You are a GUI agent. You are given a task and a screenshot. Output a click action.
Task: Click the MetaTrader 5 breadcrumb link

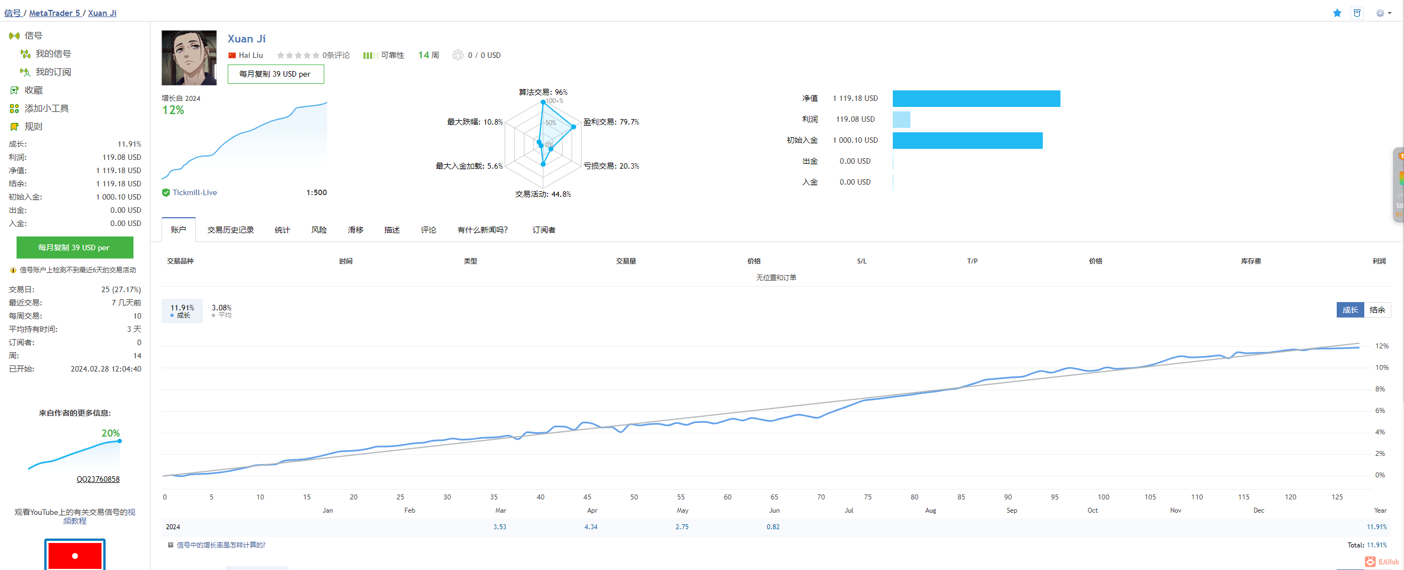coord(55,13)
